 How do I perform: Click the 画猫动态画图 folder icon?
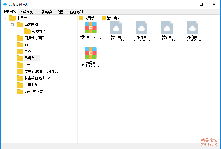pyautogui.click(x=20, y=38)
